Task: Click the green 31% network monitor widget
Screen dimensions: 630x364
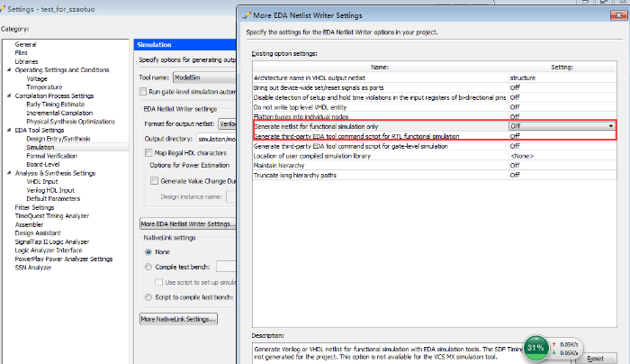Action: coord(536,347)
